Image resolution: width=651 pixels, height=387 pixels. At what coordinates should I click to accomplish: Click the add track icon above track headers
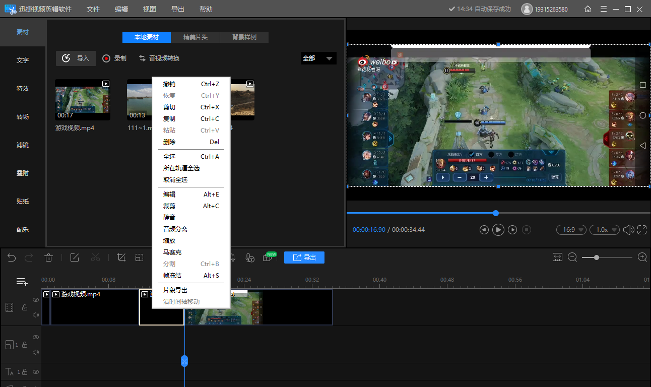click(x=22, y=282)
